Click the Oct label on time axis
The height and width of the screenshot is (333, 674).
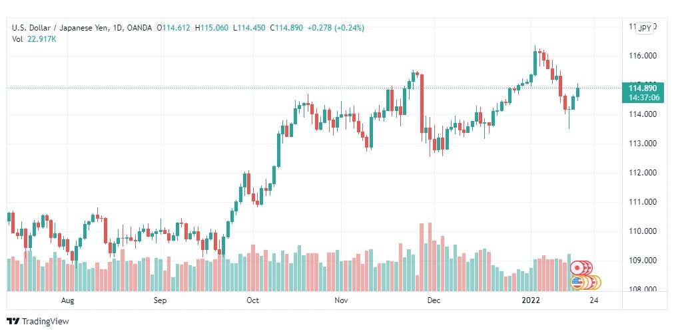click(252, 300)
